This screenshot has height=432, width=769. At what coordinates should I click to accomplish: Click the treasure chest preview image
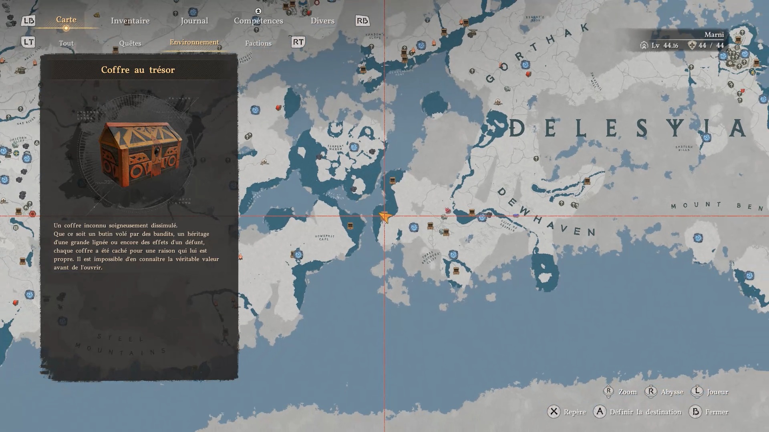[x=139, y=154]
